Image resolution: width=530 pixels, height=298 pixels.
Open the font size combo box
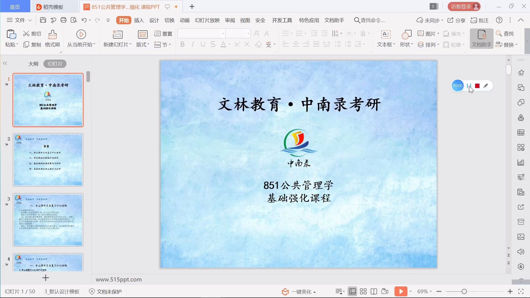[238, 34]
